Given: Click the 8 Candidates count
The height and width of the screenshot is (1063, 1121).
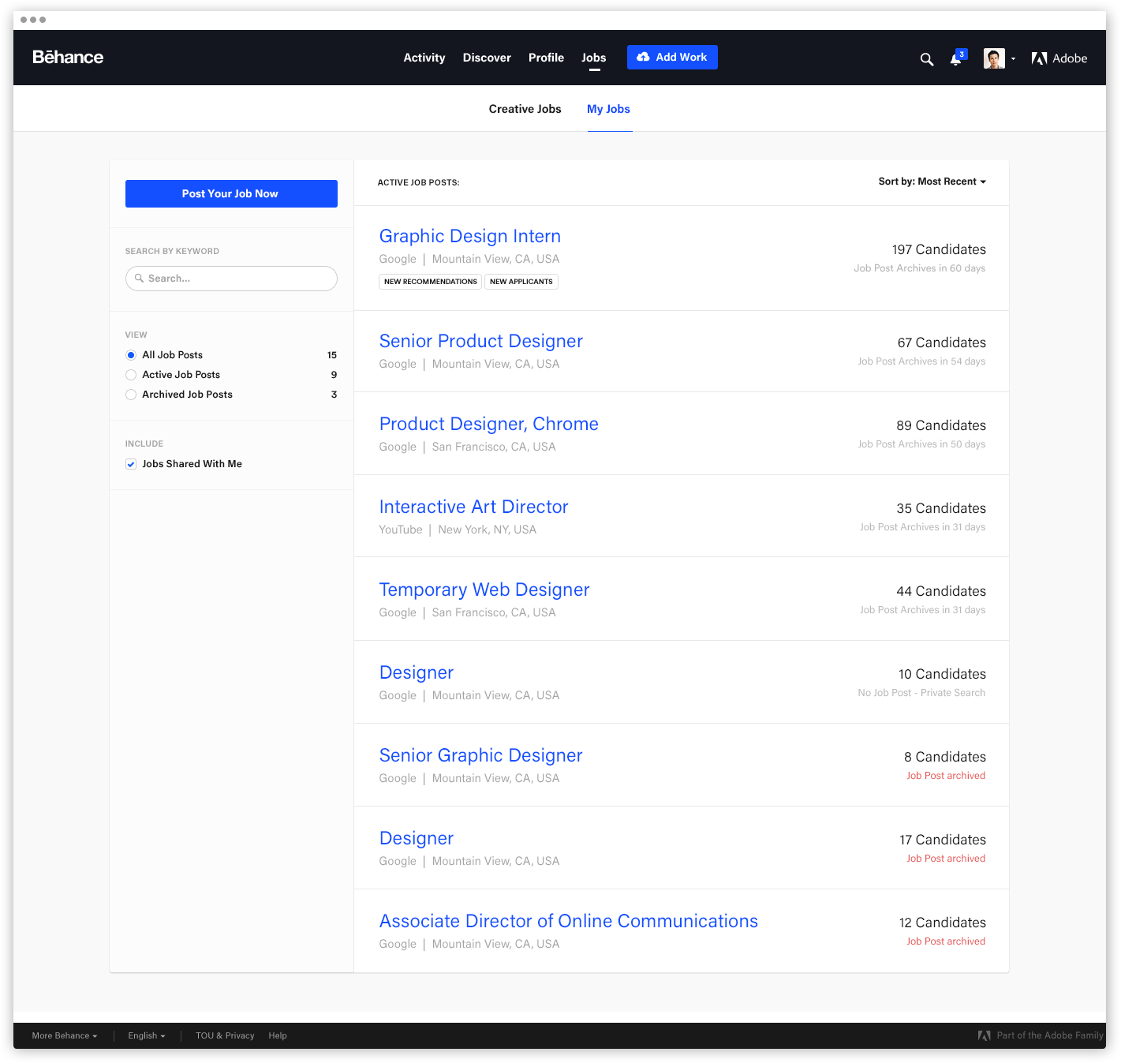Looking at the screenshot, I should [x=945, y=757].
